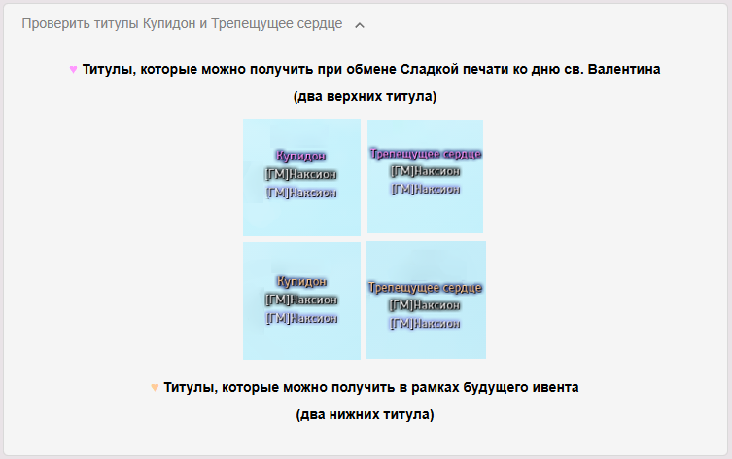Collapse the spoiler via the chevron arrow
732x459 pixels.
coord(359,25)
